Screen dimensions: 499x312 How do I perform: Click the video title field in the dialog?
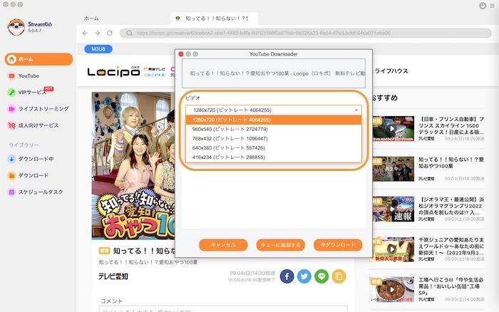click(273, 73)
